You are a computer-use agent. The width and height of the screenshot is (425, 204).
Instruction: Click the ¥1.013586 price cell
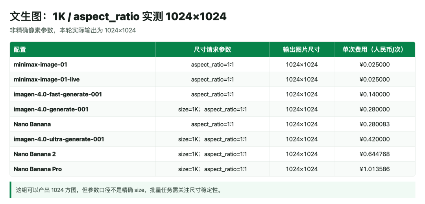click(375, 169)
